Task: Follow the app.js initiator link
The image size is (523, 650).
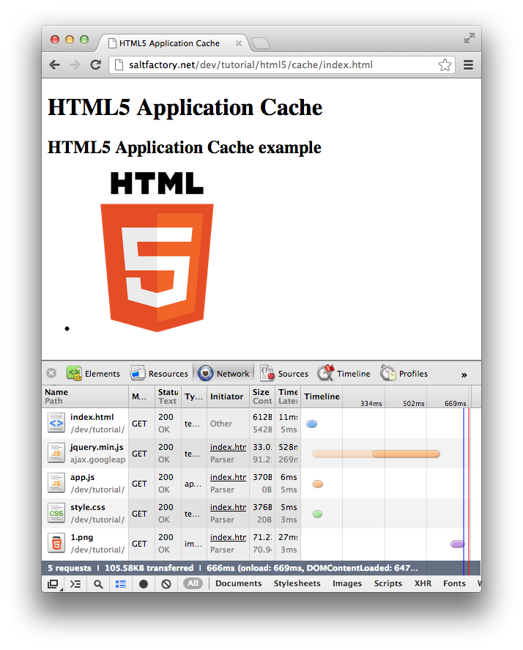Action: coord(228,477)
